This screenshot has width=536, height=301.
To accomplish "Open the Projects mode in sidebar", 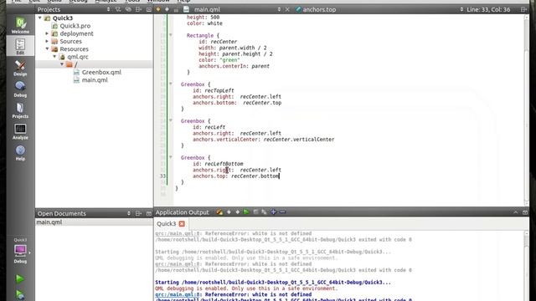I will pyautogui.click(x=20, y=110).
